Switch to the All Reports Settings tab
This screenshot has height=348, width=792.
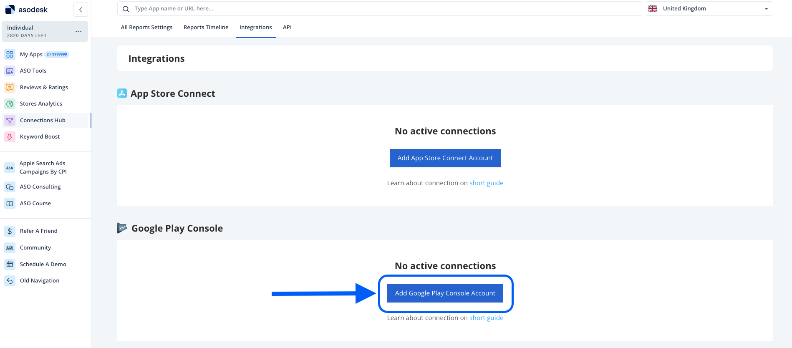(x=146, y=27)
